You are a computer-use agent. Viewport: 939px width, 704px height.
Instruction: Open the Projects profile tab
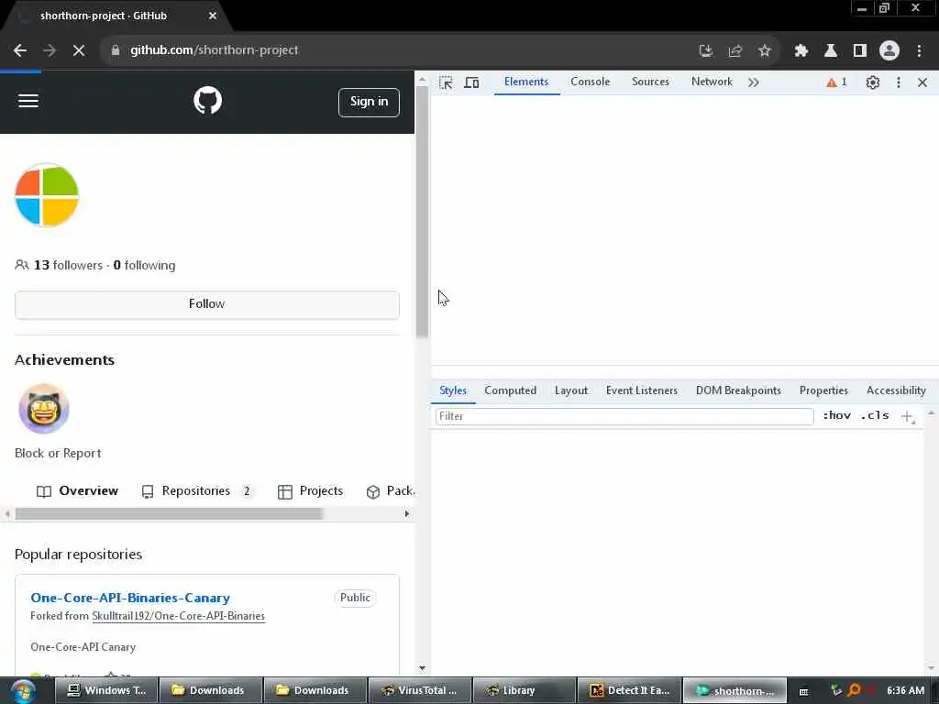(x=310, y=491)
